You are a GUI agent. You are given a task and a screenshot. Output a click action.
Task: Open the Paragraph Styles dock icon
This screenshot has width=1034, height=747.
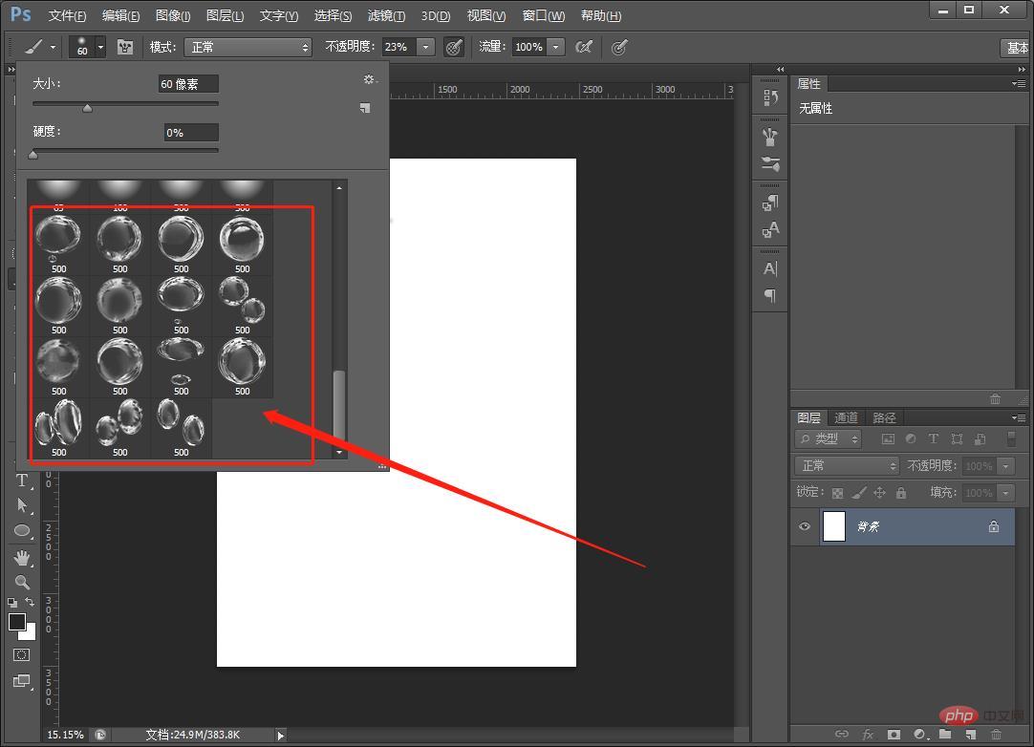click(x=770, y=203)
